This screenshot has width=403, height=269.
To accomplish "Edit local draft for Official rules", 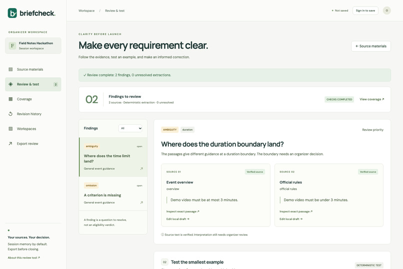I will pos(291,219).
